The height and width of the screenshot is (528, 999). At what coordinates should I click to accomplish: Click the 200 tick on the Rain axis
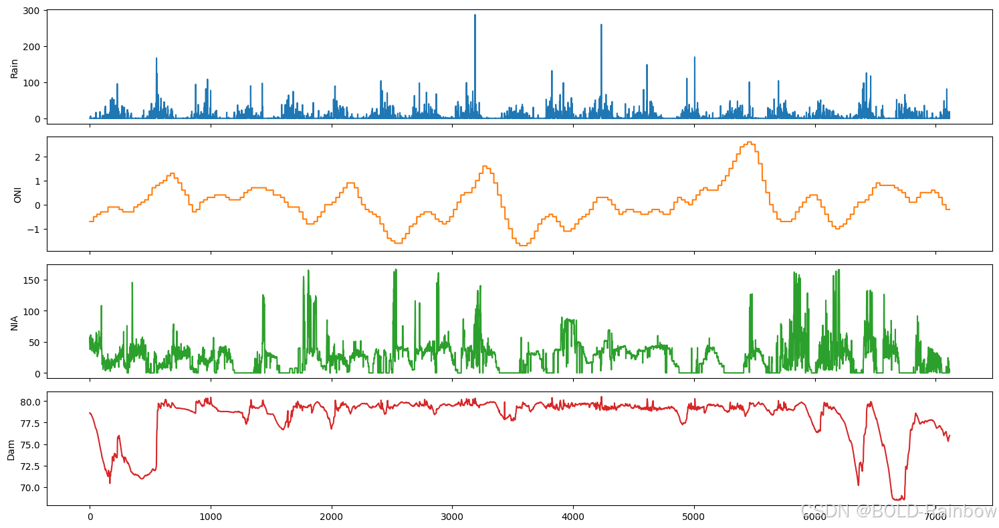click(x=31, y=46)
